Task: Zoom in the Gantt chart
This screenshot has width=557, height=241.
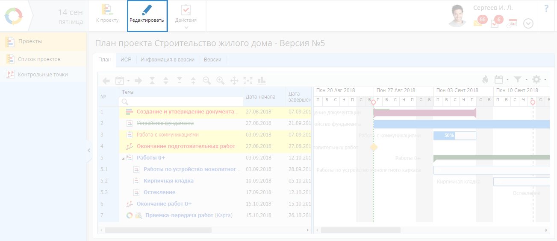Action: tap(221, 80)
